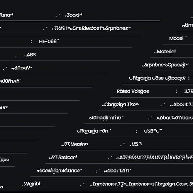Click the wireless earphones product name value
193x193 pixels.
(92, 28)
